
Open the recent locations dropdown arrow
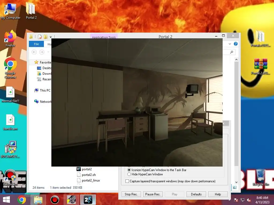[x=48, y=52]
